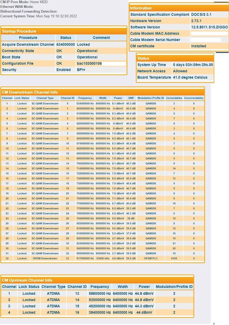Screen dimensions: 229x325
Task: Click the 8165 correctables value
Action: [x=174, y=258]
